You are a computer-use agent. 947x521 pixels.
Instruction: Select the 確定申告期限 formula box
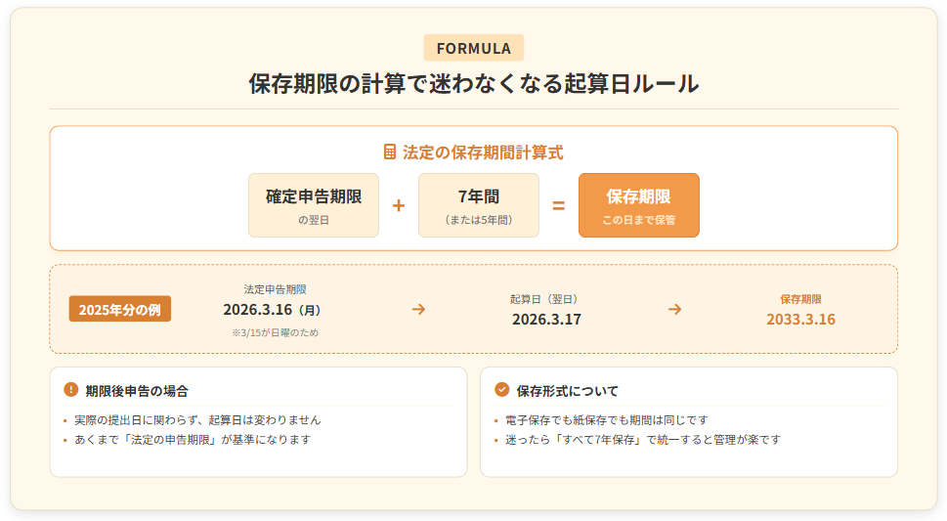[x=314, y=205]
